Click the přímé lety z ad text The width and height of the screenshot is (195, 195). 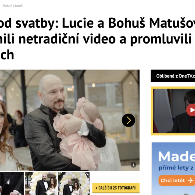(176, 168)
